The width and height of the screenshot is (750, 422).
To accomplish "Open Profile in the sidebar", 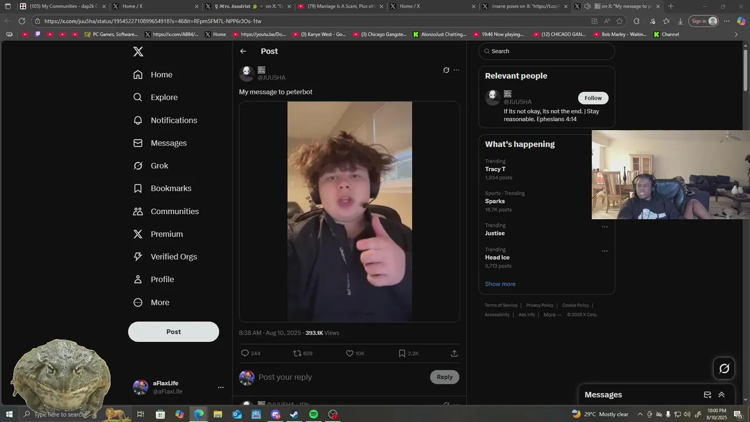I will (154, 280).
